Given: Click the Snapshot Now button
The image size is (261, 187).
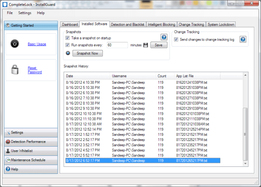Looking at the screenshot, I should [87, 53].
